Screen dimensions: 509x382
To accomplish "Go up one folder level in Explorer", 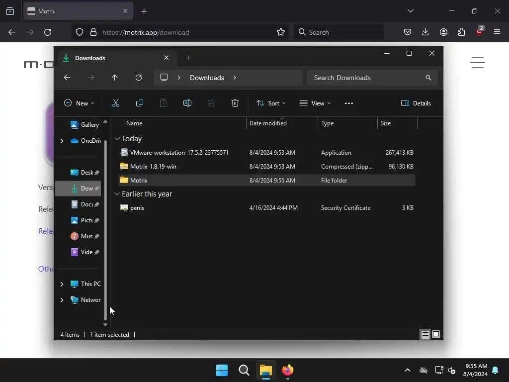I will click(x=115, y=78).
